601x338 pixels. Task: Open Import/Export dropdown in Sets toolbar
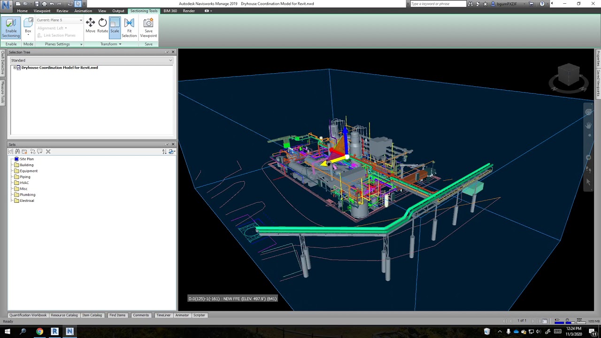pos(172,152)
